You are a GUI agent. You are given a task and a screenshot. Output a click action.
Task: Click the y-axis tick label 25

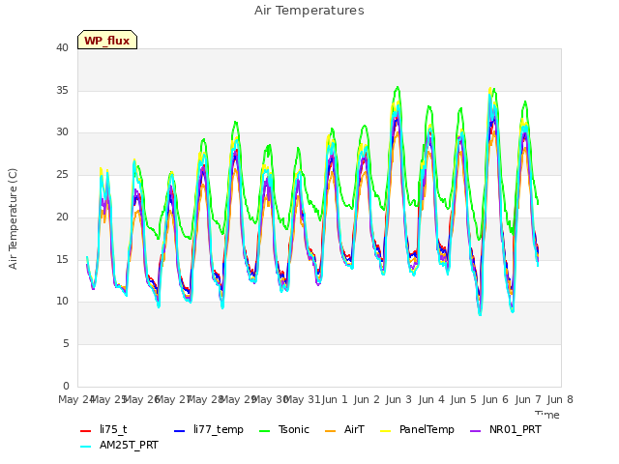[x=62, y=174]
